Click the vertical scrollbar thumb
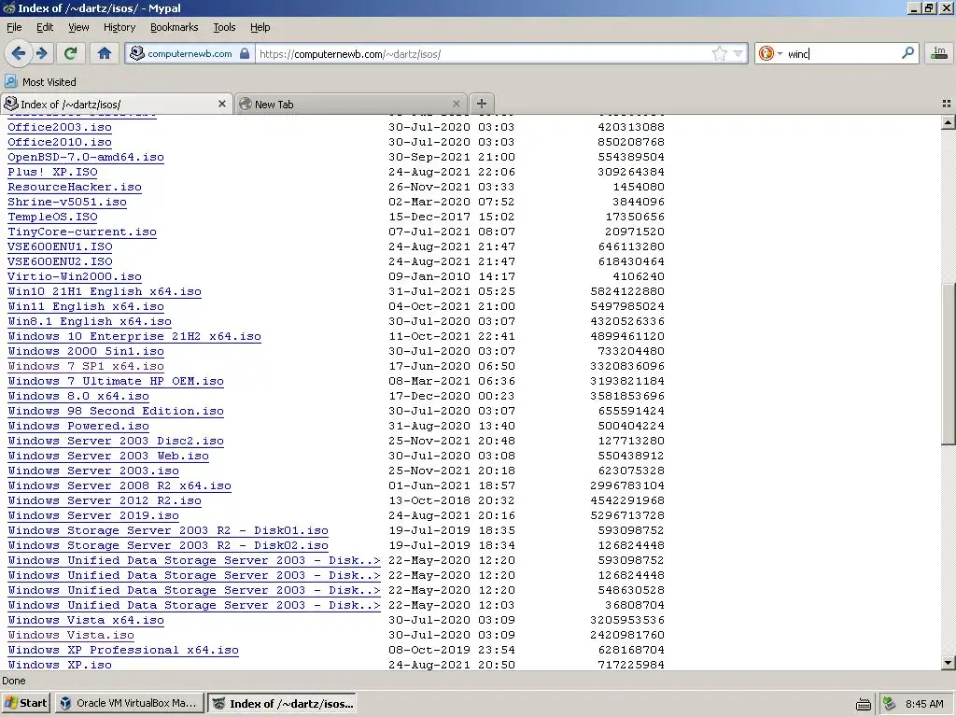 (948, 364)
